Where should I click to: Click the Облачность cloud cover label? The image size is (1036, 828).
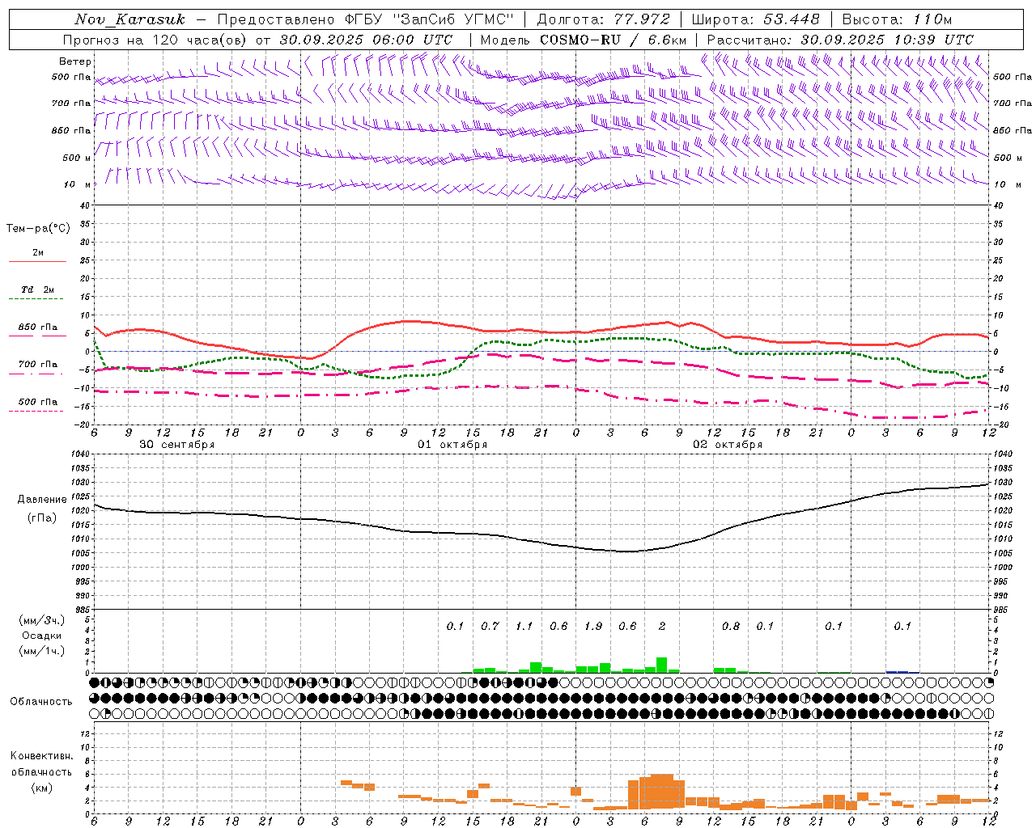(41, 701)
